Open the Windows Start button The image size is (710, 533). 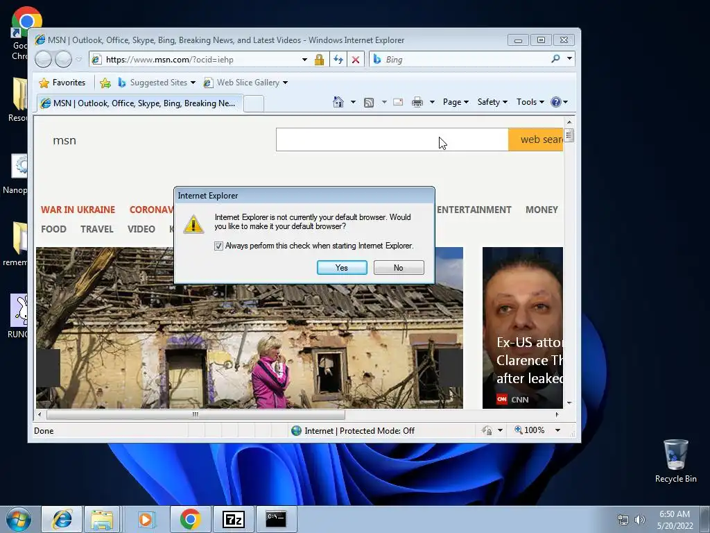pyautogui.click(x=19, y=519)
